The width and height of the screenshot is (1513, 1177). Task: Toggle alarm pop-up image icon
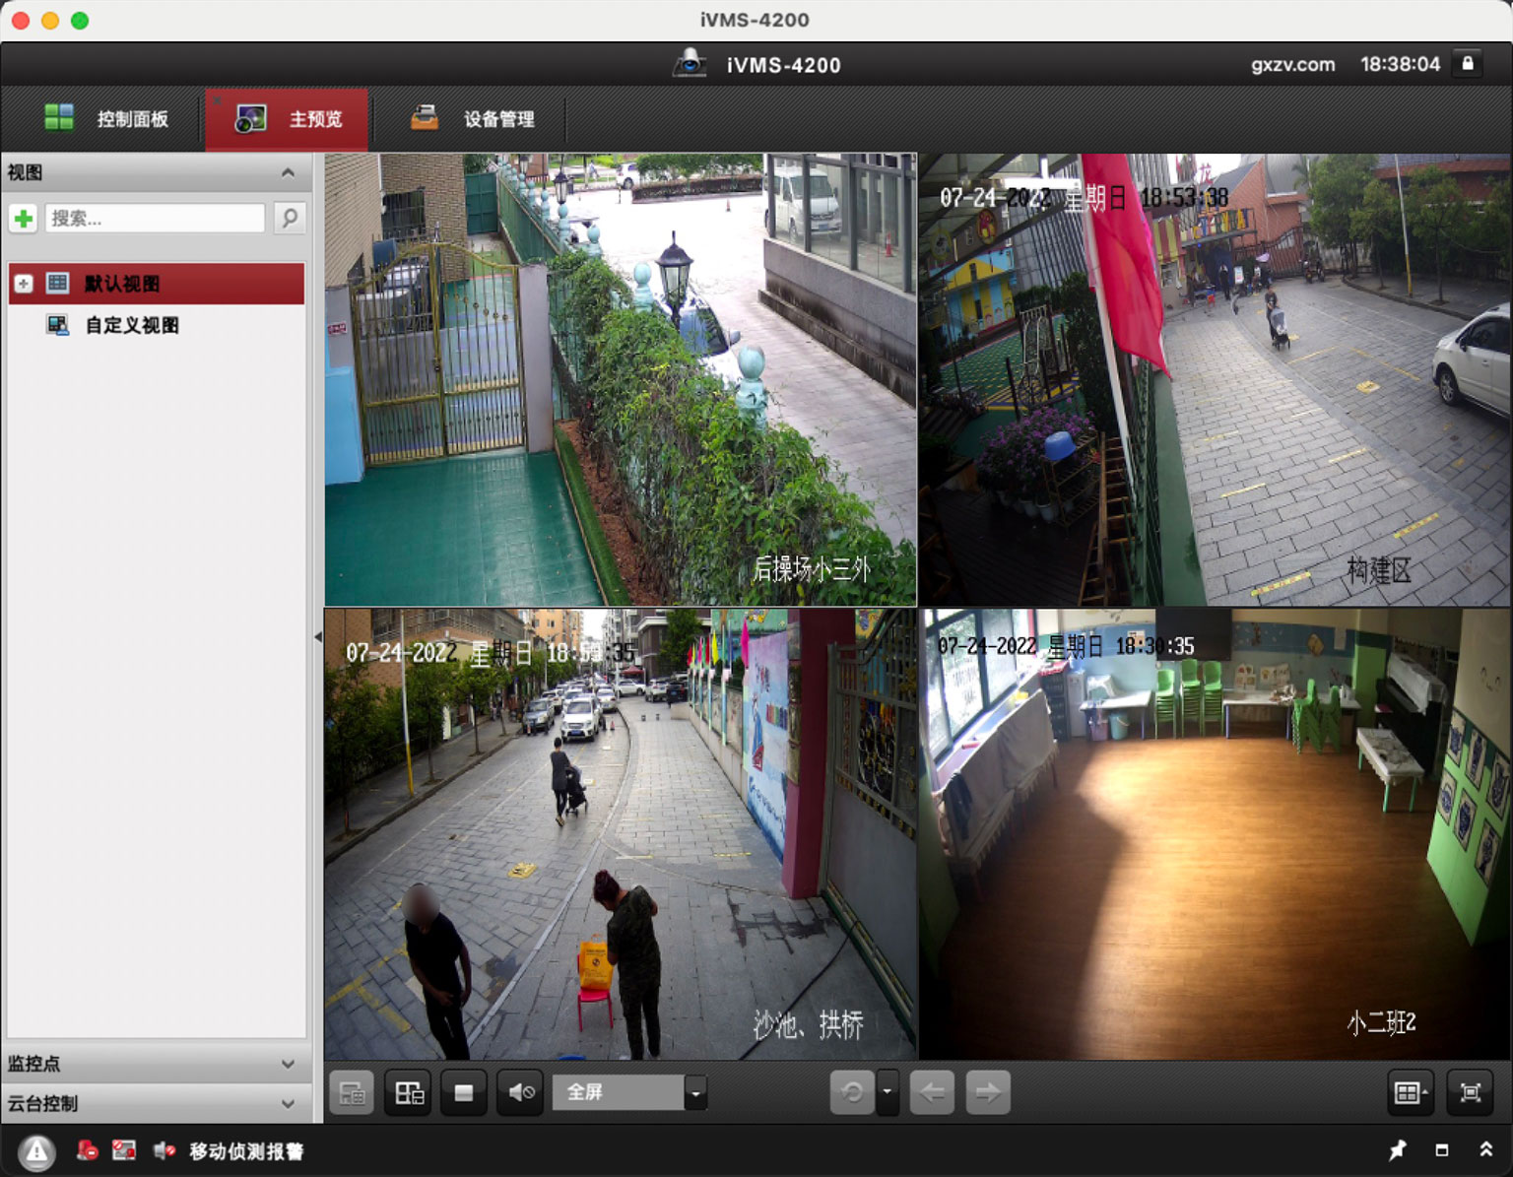coord(124,1150)
